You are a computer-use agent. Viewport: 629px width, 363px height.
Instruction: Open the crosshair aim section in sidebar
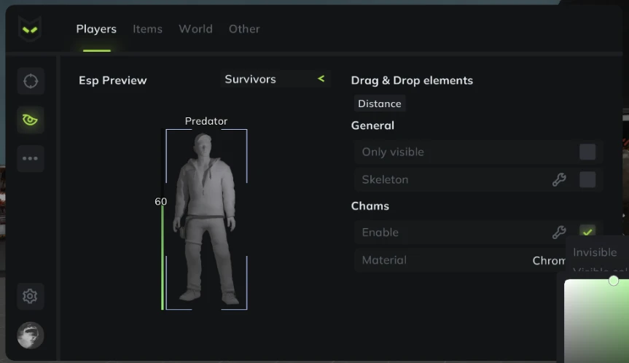click(x=31, y=81)
